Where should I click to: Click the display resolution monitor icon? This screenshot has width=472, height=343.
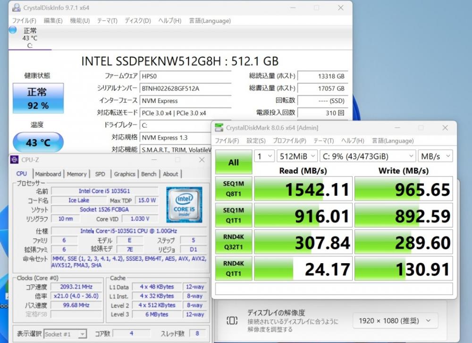pyautogui.click(x=232, y=321)
